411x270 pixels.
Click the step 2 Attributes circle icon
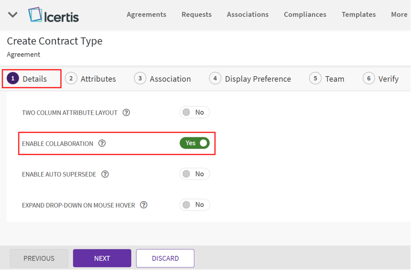(x=71, y=78)
